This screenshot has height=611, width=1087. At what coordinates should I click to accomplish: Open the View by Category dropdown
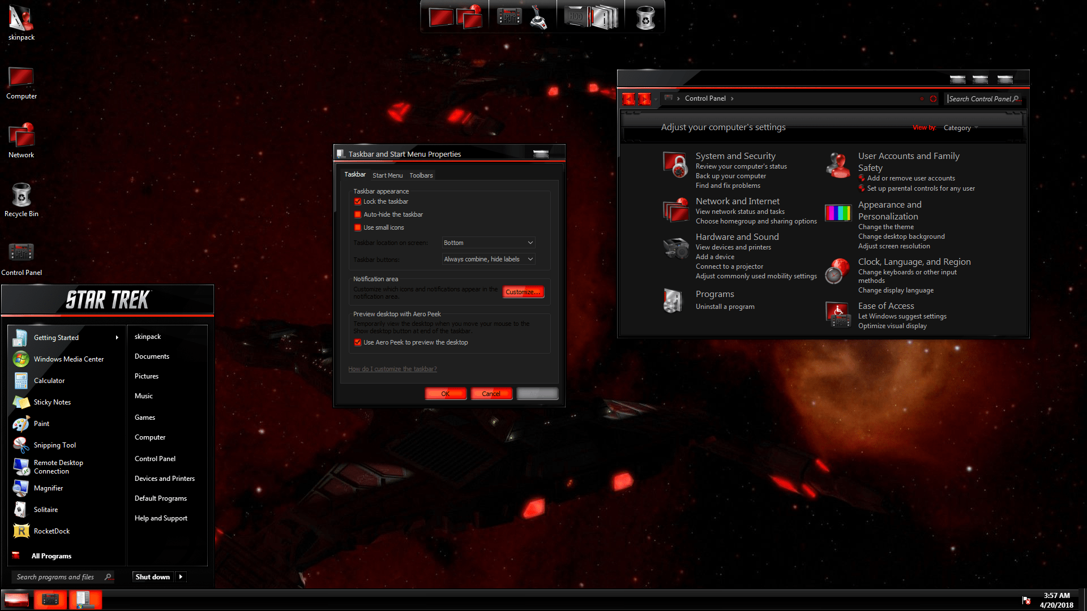[961, 128]
